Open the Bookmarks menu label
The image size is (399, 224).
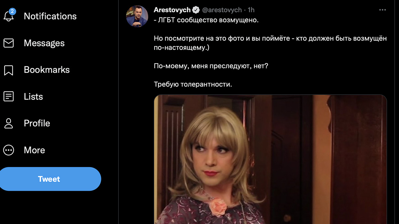(x=47, y=70)
